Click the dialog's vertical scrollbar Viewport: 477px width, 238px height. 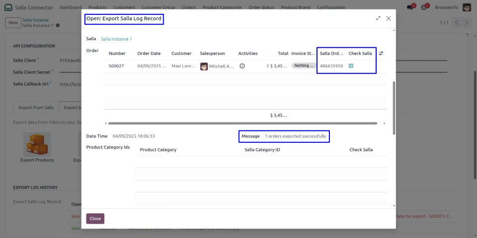click(394, 107)
